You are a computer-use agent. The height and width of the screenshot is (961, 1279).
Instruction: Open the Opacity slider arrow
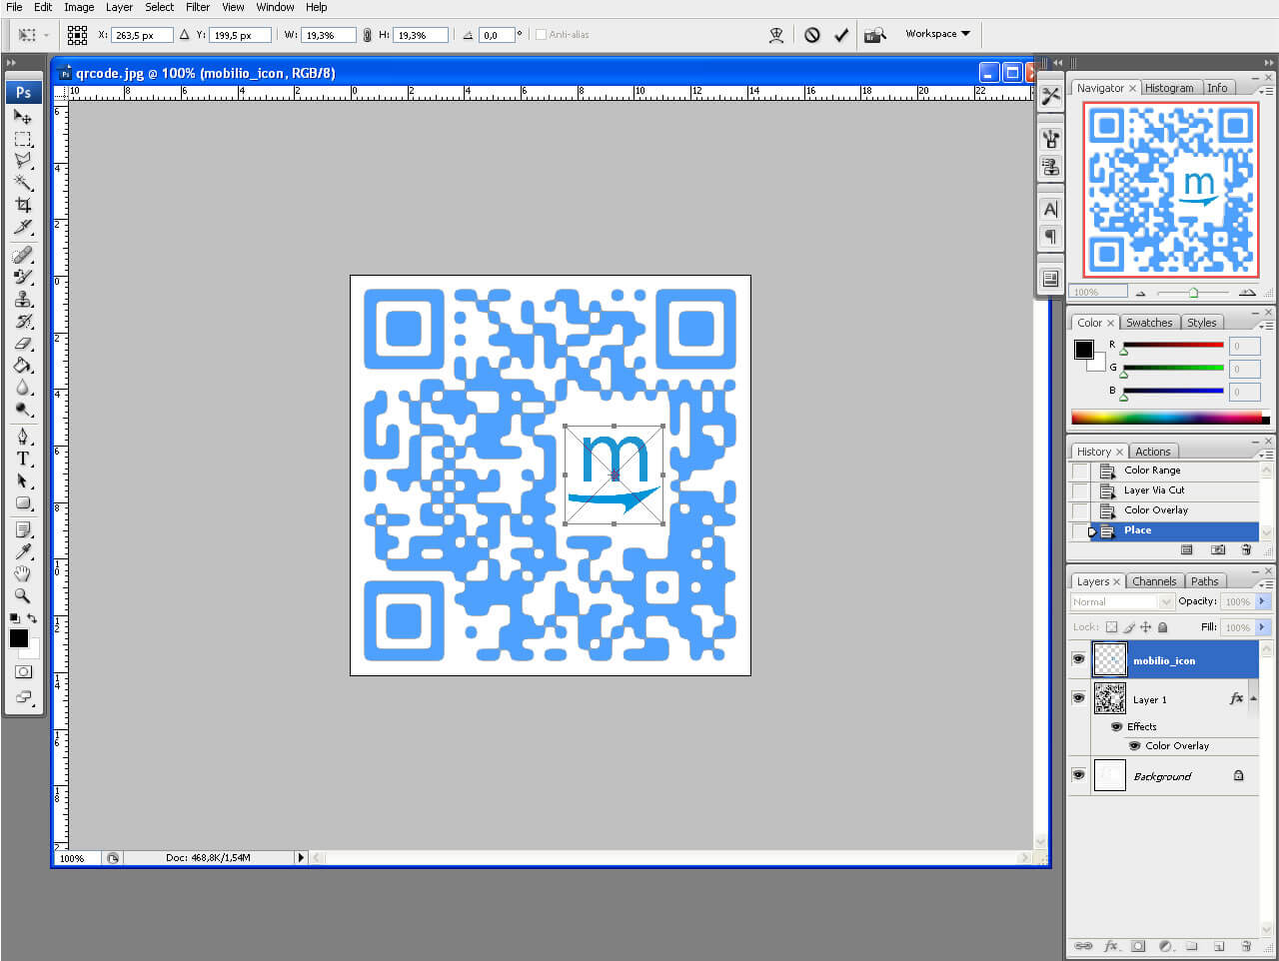(x=1262, y=601)
